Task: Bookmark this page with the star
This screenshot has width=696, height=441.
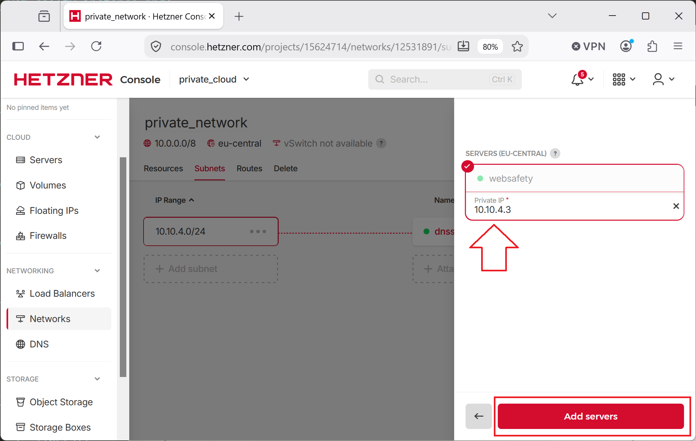Action: (517, 46)
